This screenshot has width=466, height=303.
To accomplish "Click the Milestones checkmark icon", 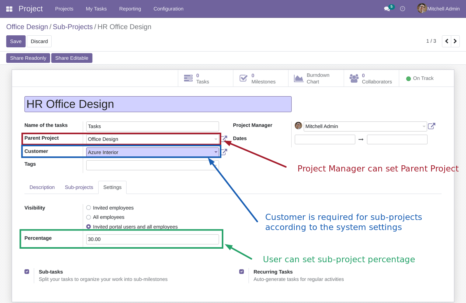I will coord(243,78).
